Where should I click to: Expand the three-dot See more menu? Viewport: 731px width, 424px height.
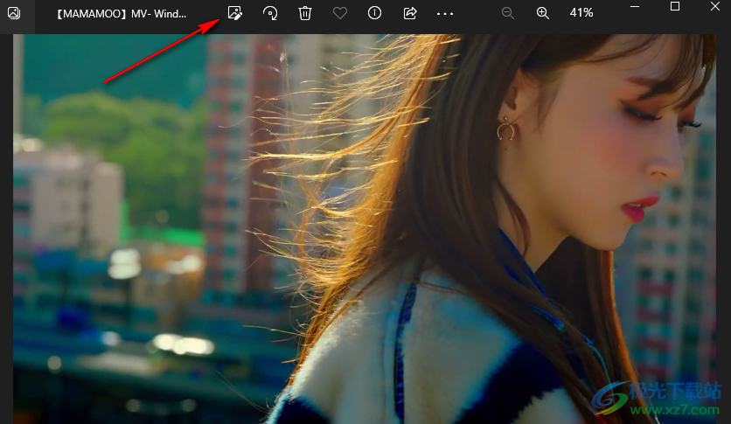[445, 14]
